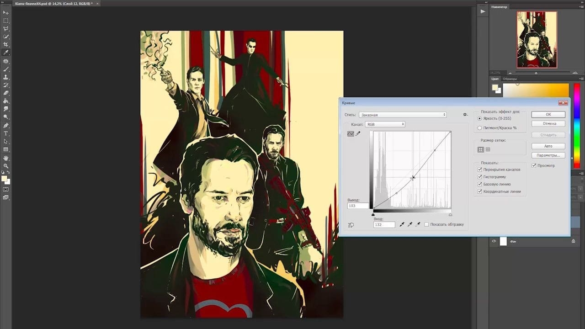Click the white point input slider triangle
This screenshot has width=585, height=329.
point(450,214)
